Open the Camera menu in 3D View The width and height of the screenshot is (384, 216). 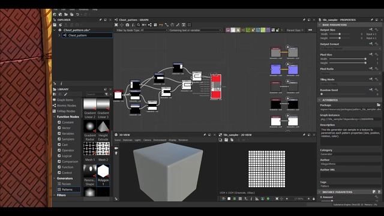pyautogui.click(x=147, y=140)
